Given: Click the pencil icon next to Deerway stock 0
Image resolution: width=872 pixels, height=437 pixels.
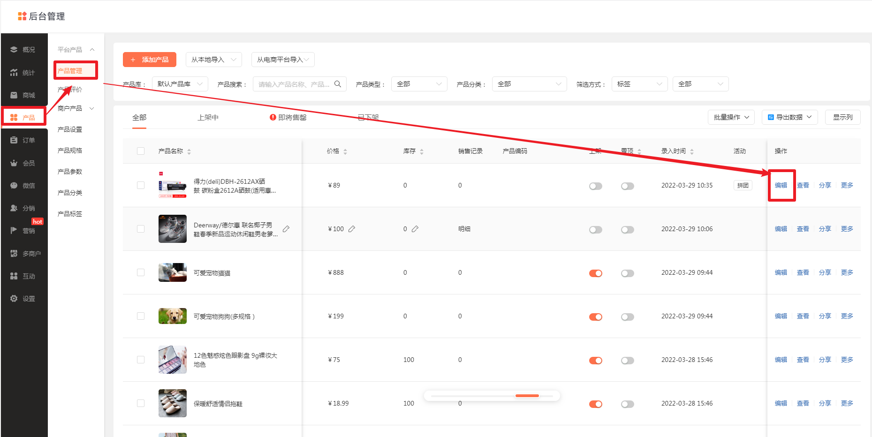Looking at the screenshot, I should point(415,229).
